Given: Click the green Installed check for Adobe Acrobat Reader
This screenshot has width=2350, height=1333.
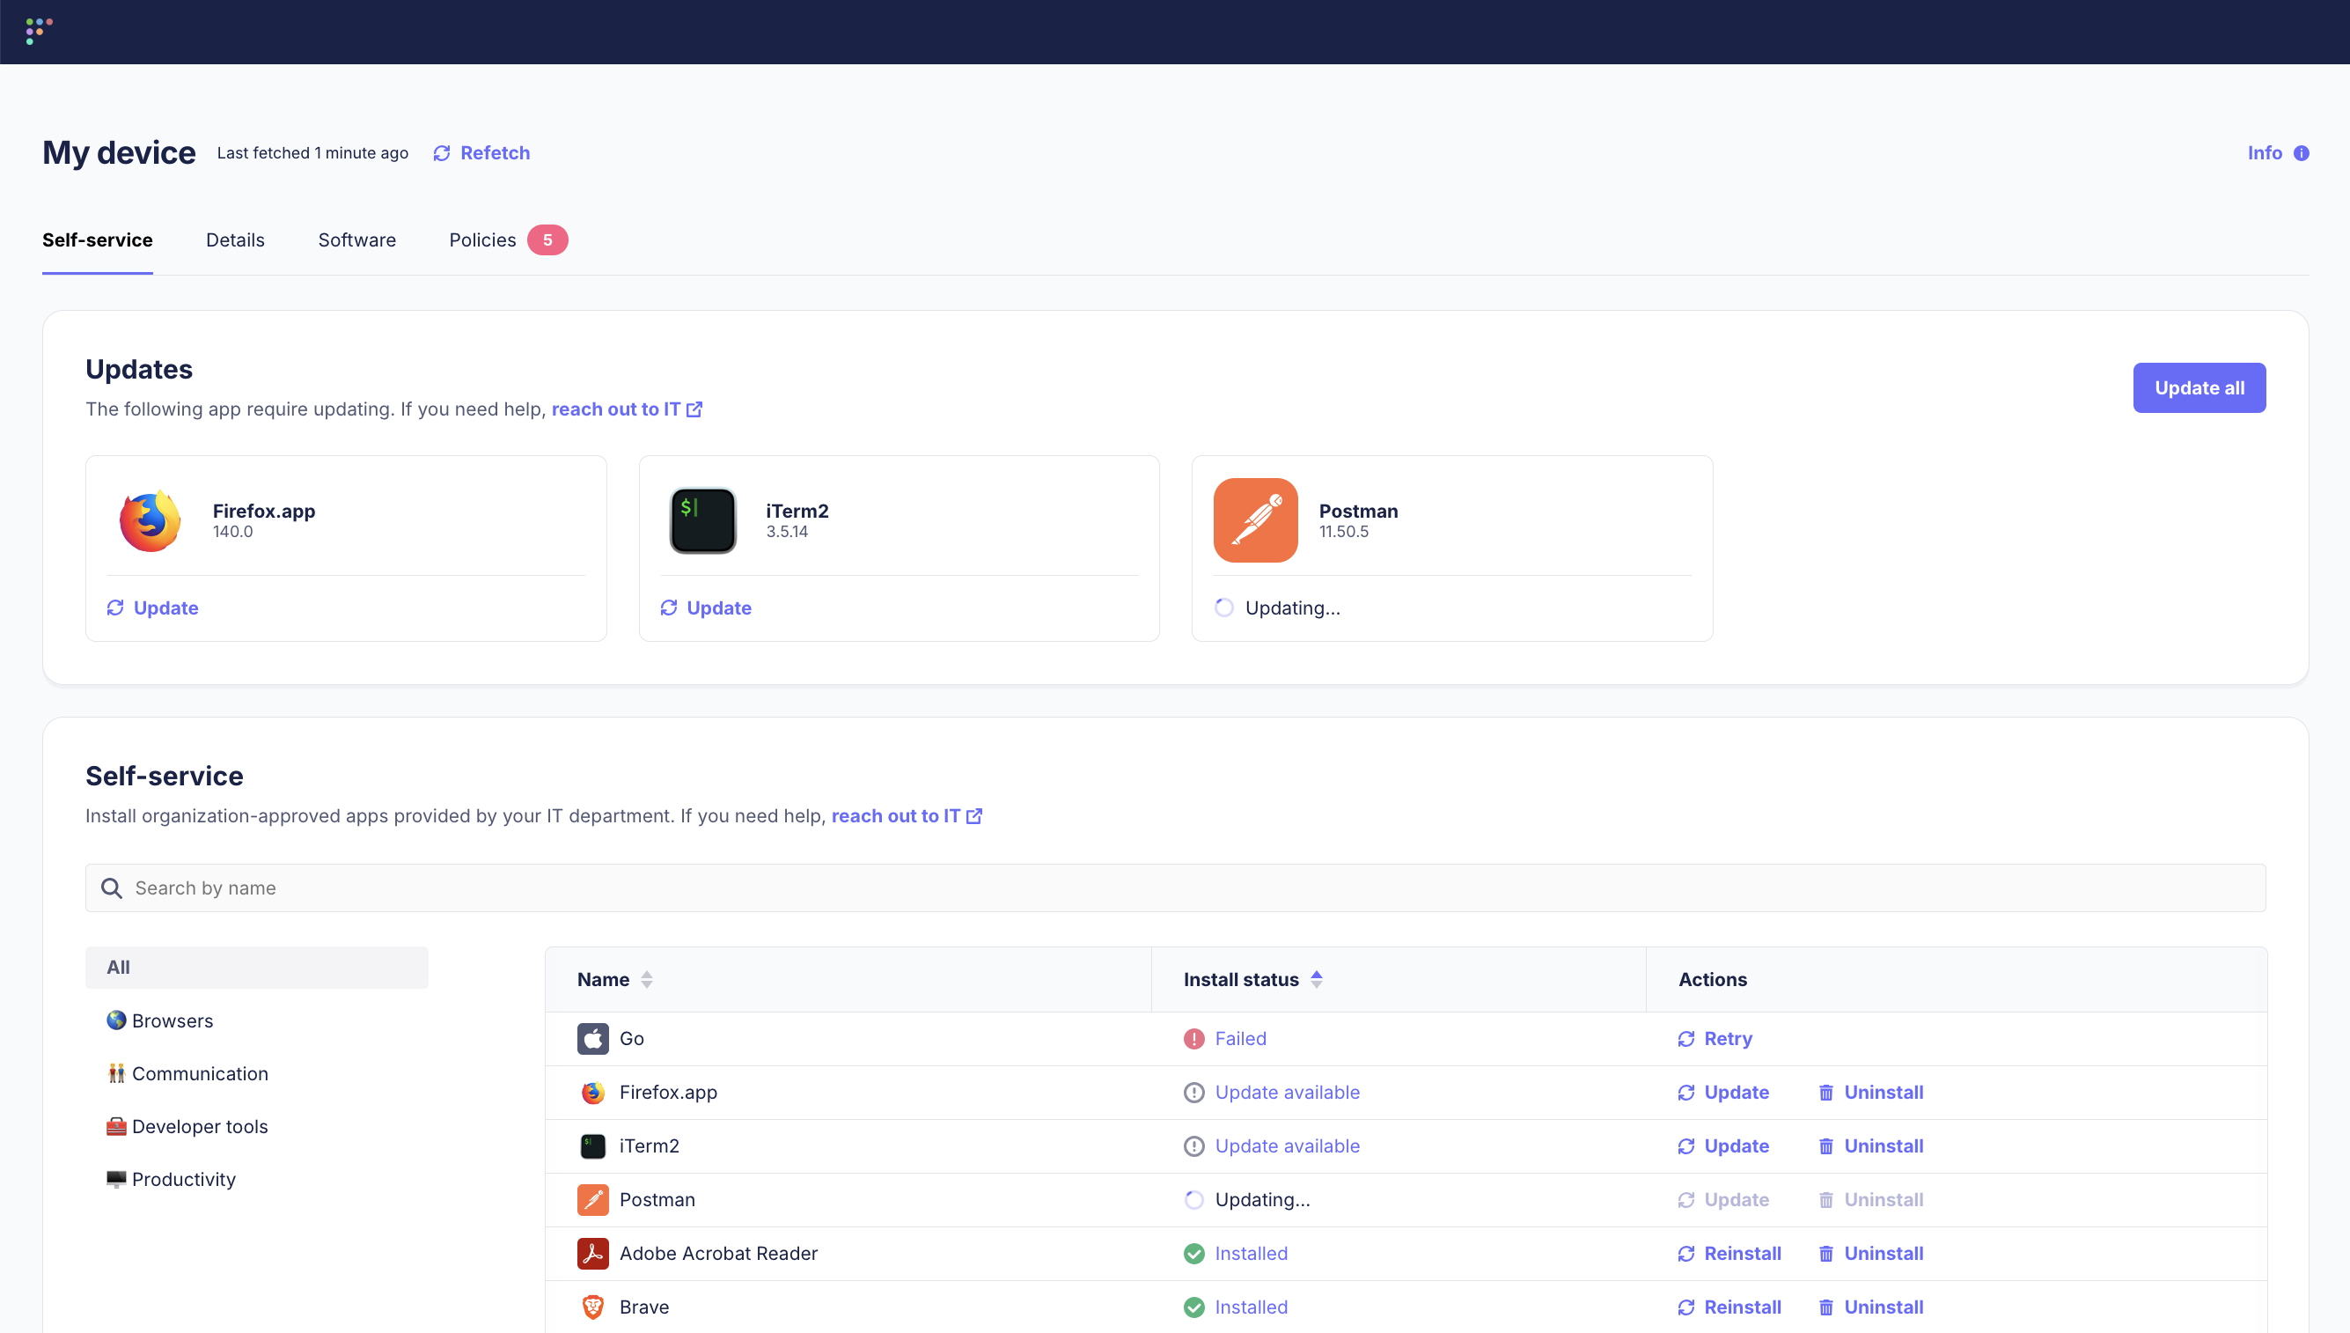Looking at the screenshot, I should 1194,1254.
